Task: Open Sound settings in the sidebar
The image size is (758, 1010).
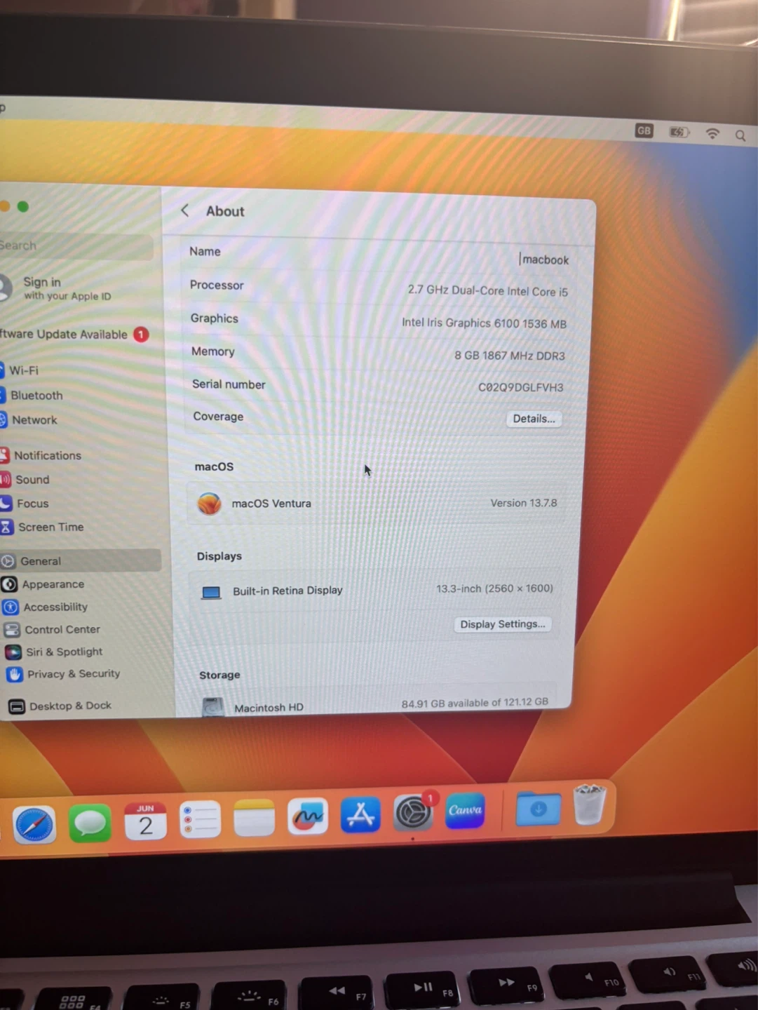Action: 32,480
